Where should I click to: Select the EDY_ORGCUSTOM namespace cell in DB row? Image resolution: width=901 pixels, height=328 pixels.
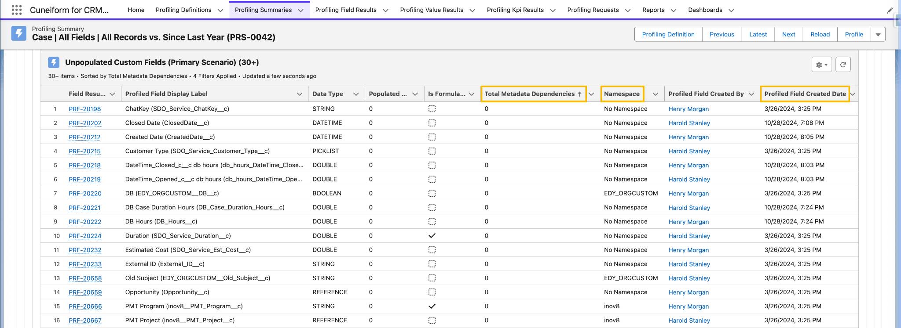tap(631, 193)
